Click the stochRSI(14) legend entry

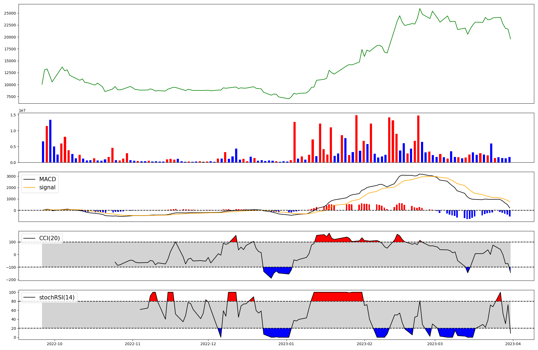point(56,297)
